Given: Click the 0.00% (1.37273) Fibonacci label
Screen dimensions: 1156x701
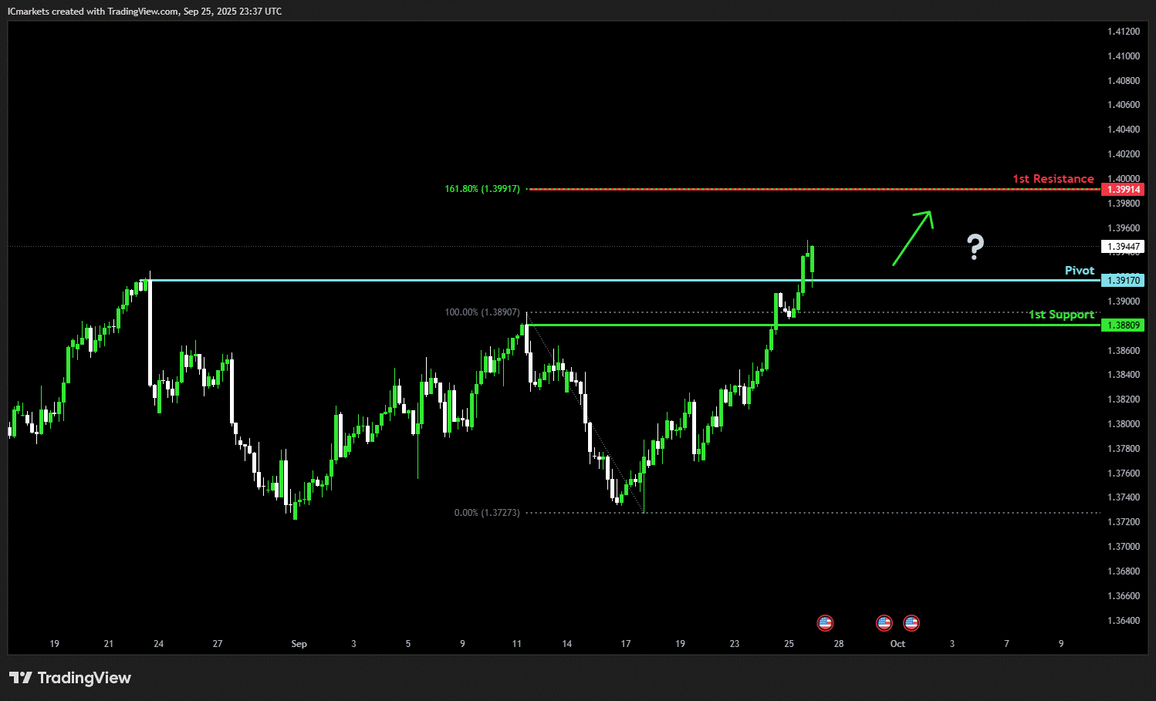Looking at the screenshot, I should click(x=487, y=513).
